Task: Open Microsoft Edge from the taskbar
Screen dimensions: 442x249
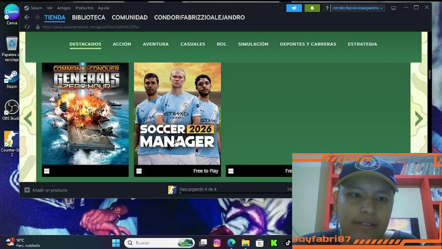Action: coord(231,243)
